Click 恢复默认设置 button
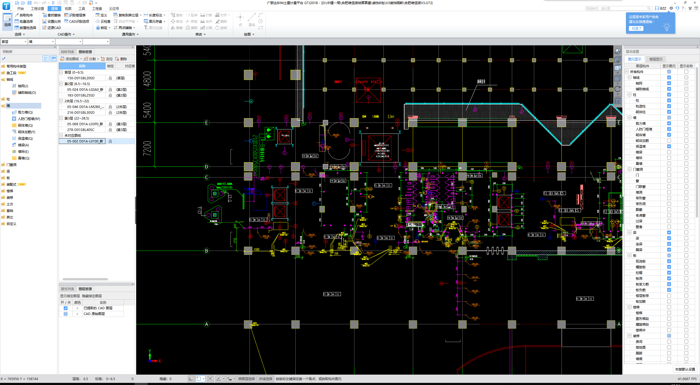This screenshot has height=385, width=700. point(685,369)
